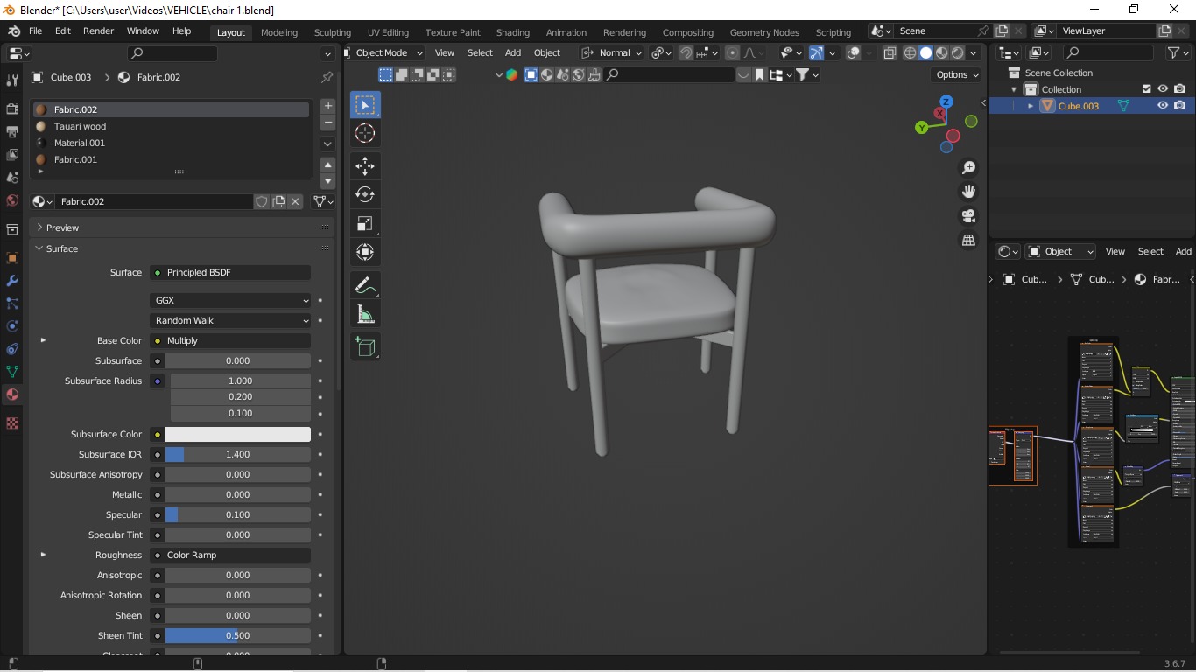Open the Object Mode dropdown
This screenshot has height=672, width=1196.
(383, 53)
